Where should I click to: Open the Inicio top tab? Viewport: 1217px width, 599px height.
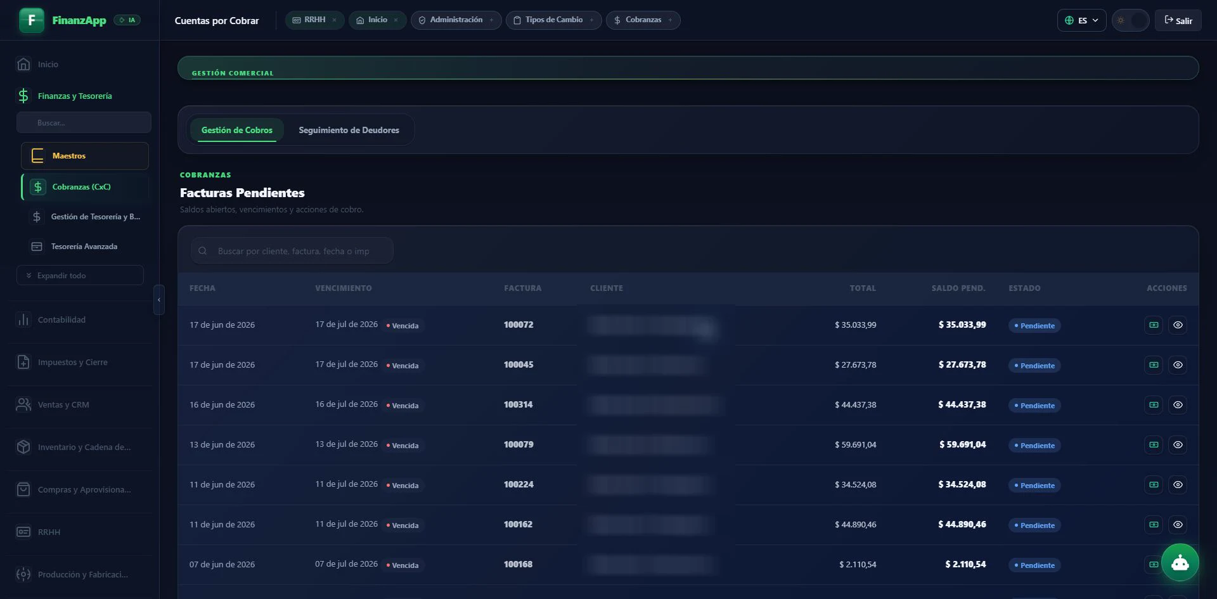coord(378,20)
